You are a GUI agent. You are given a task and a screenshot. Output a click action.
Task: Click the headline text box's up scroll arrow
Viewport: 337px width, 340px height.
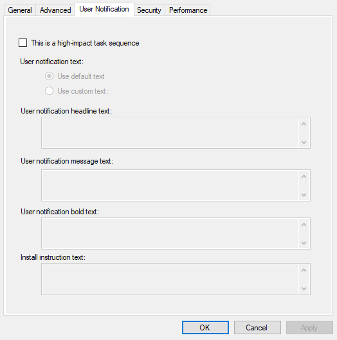304,124
